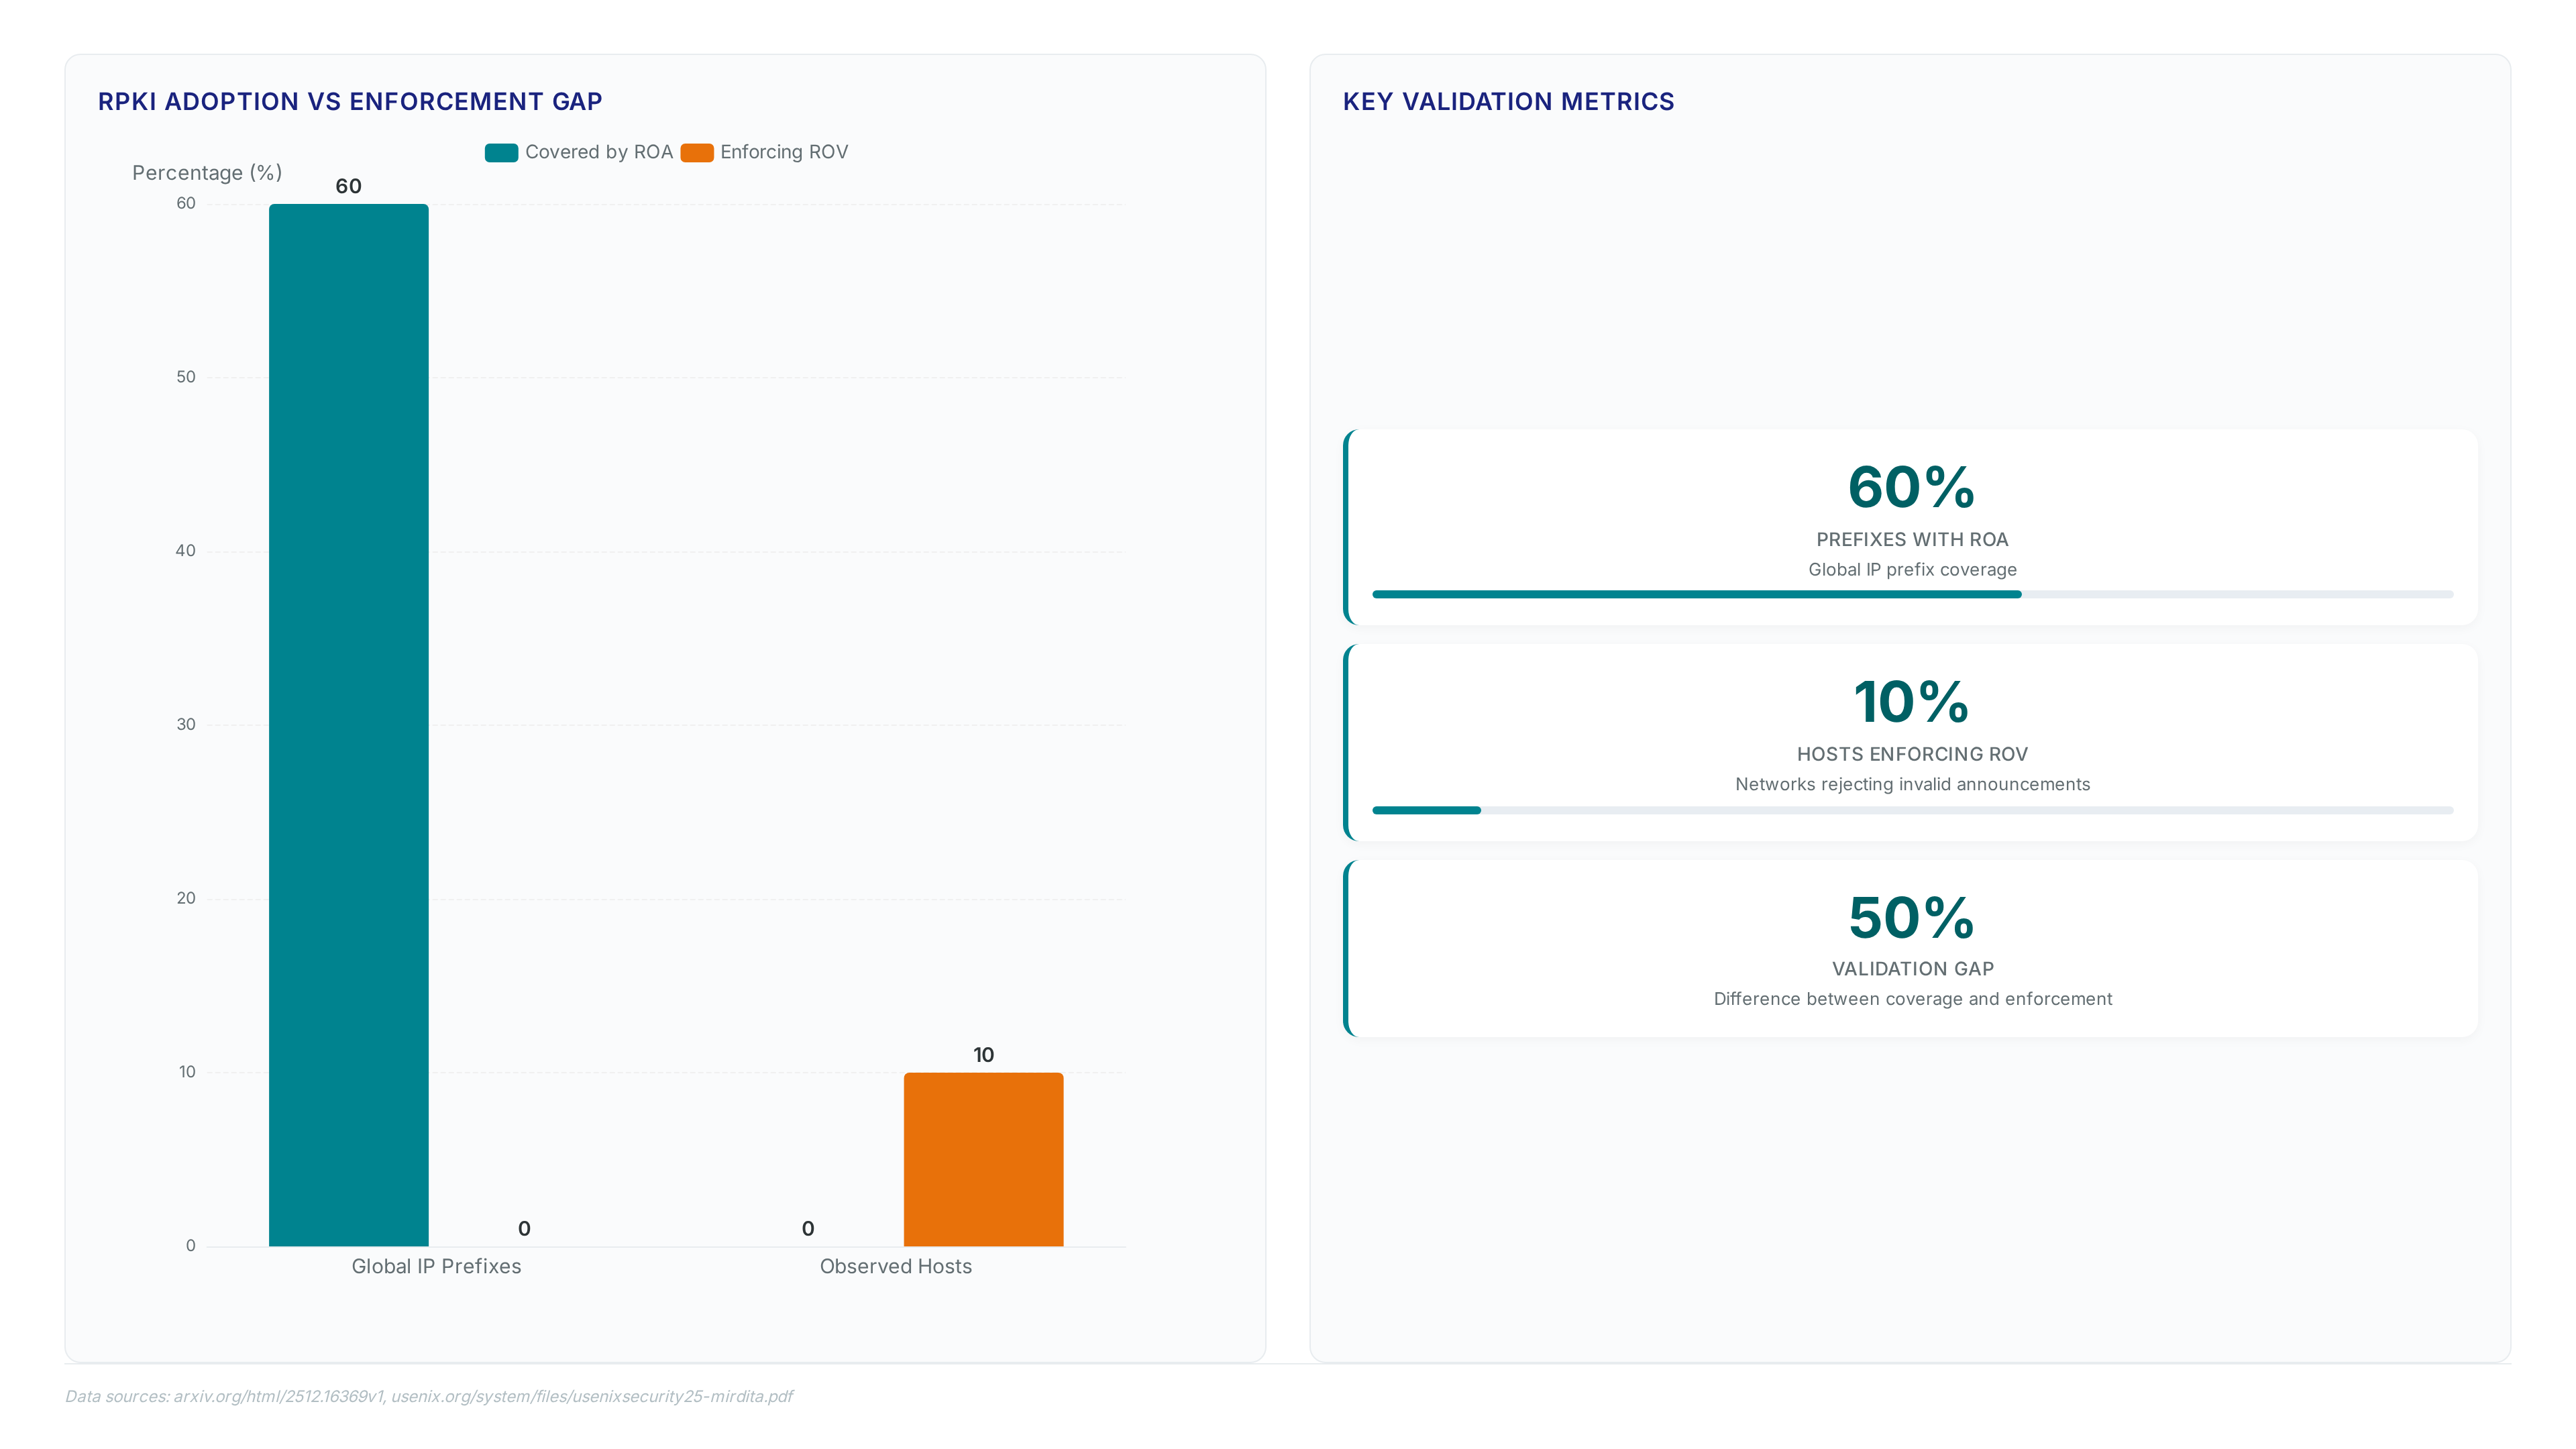The height and width of the screenshot is (1449, 2576).
Task: Toggle the Enforcing ROV legend swatch
Action: click(x=697, y=152)
